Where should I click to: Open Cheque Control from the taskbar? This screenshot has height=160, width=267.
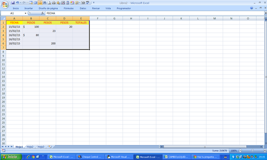click(90, 157)
